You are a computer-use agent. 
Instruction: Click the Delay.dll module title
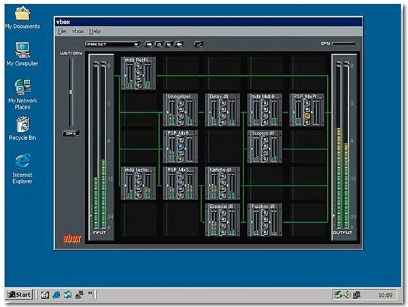coord(219,96)
